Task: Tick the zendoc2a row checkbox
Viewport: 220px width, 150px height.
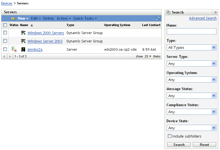Action: pyautogui.click(x=5, y=49)
